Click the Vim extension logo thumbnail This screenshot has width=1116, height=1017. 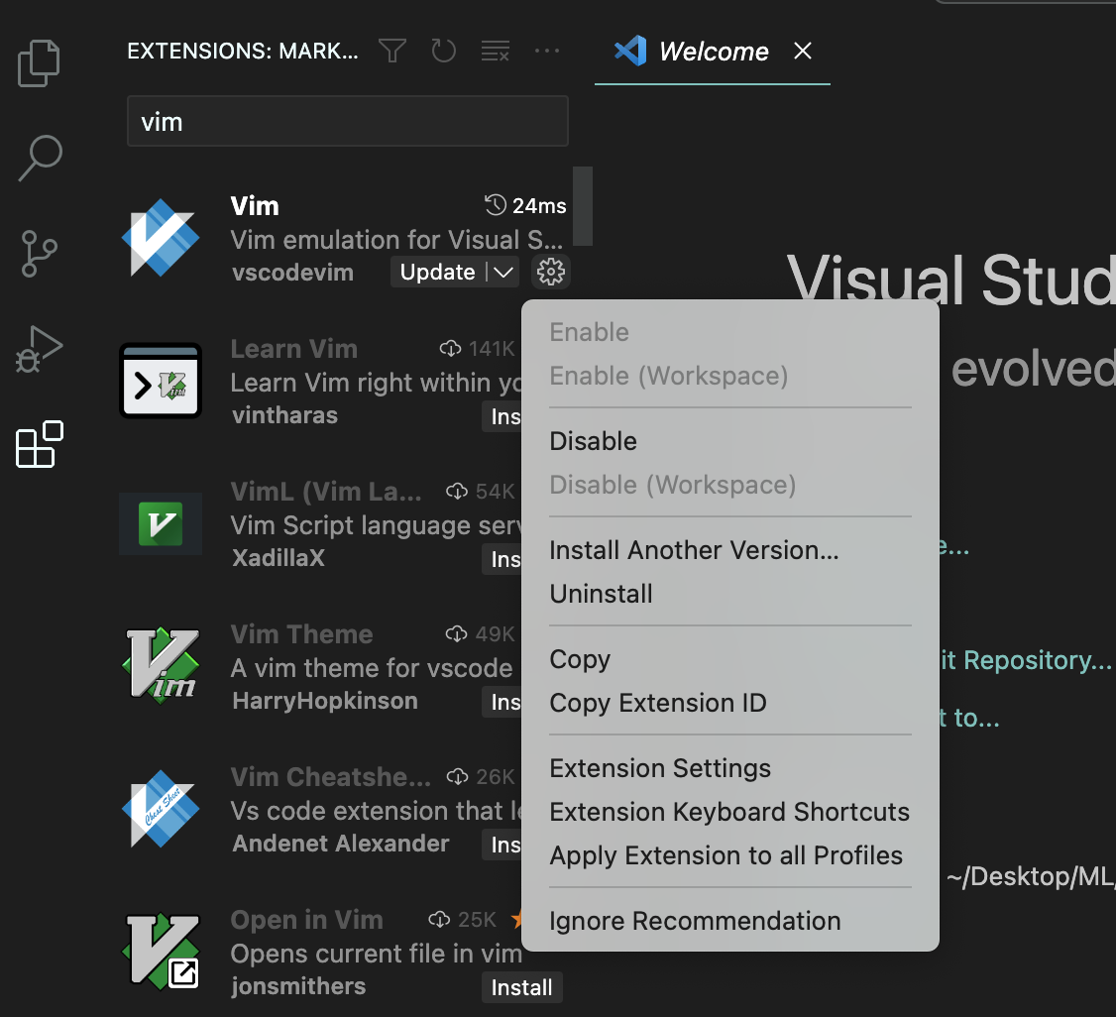coord(161,238)
